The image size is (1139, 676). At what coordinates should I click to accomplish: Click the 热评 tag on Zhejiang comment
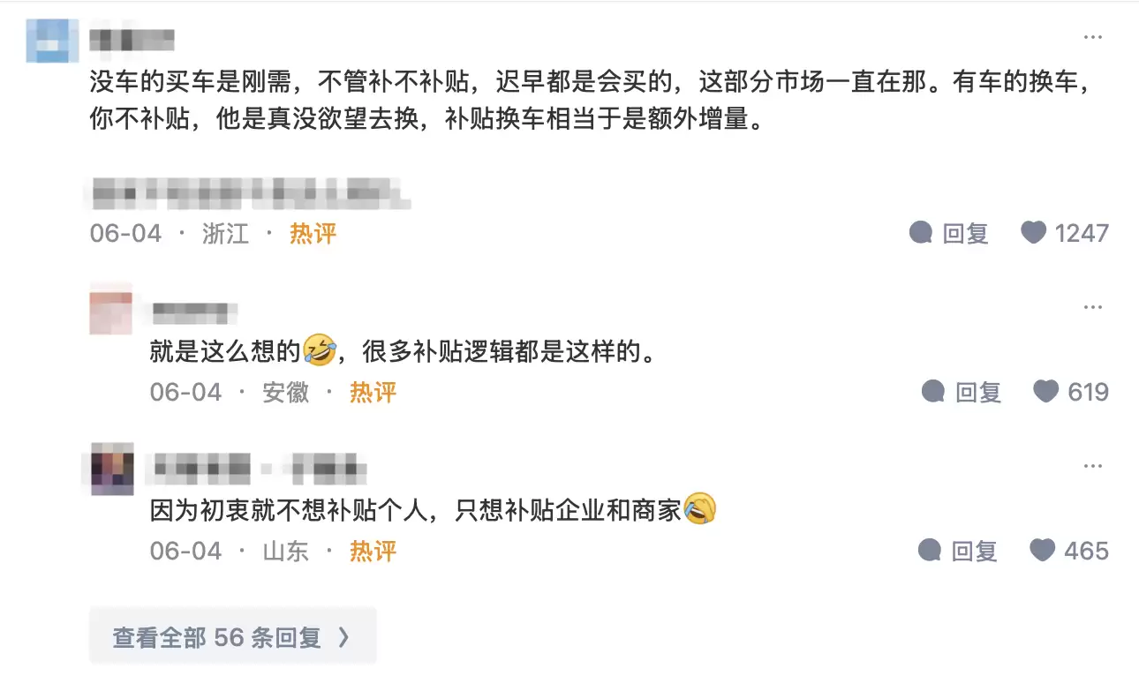(313, 234)
